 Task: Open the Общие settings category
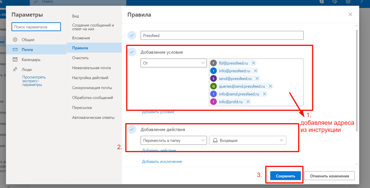(36, 40)
